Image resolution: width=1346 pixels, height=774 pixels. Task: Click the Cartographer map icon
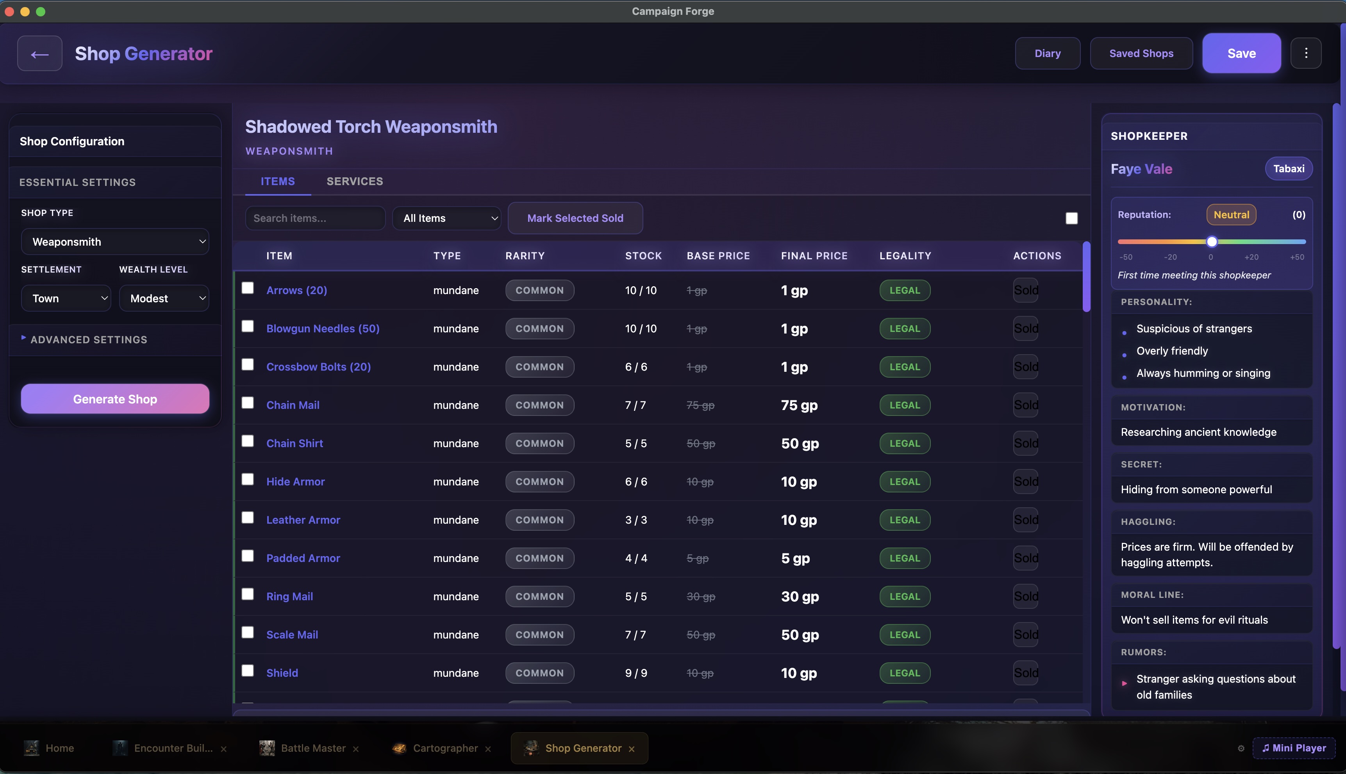tap(399, 748)
